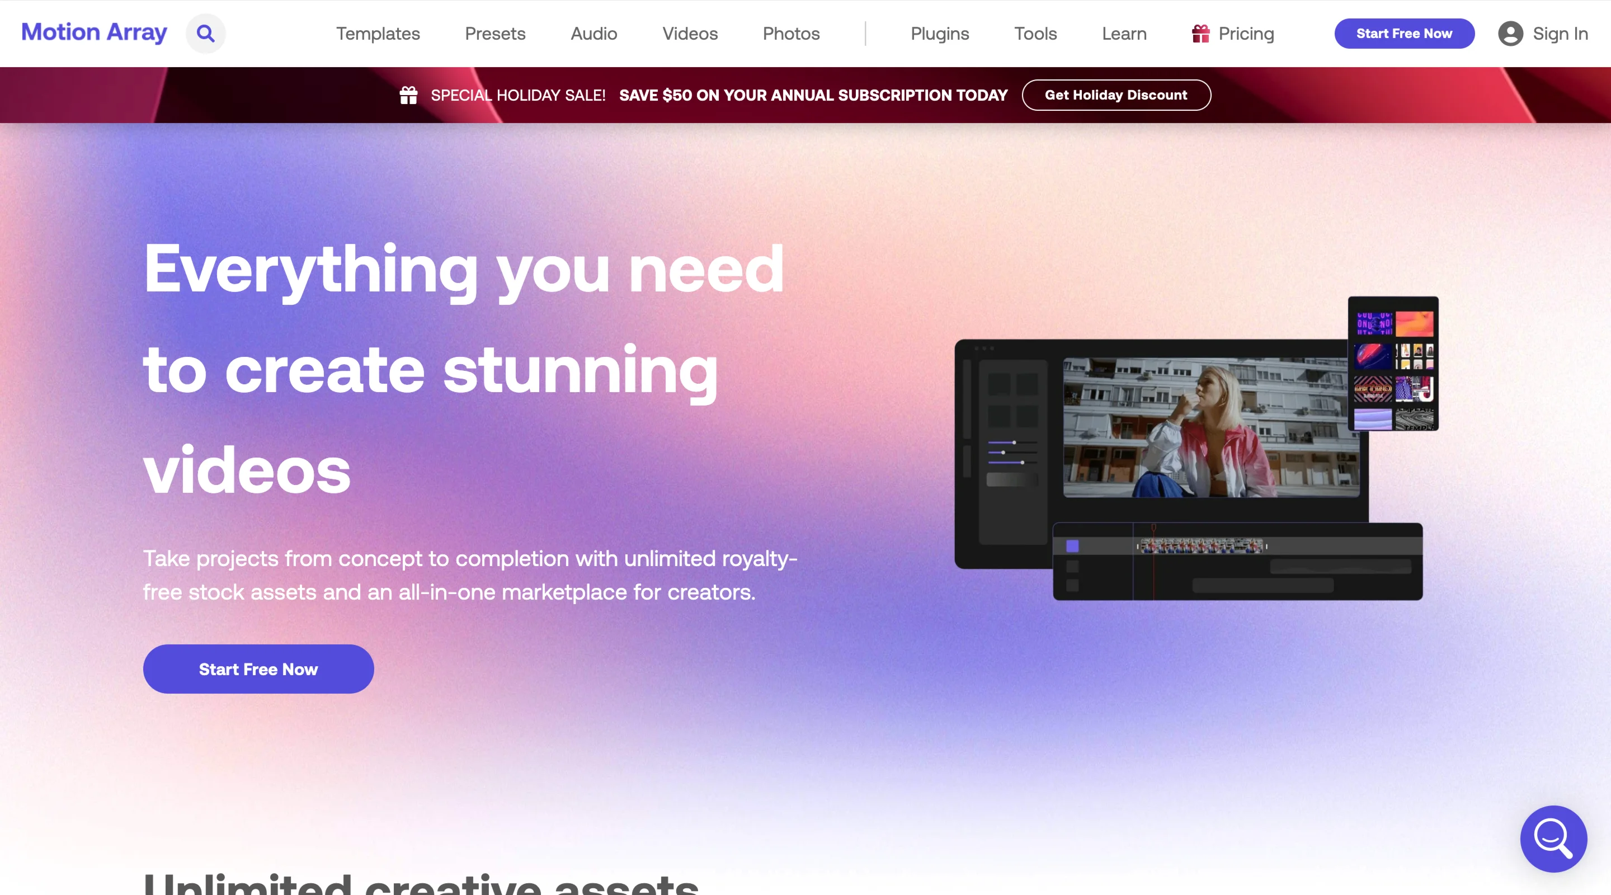Click the user avatar icon beside Sign In
The height and width of the screenshot is (895, 1611).
click(x=1510, y=33)
